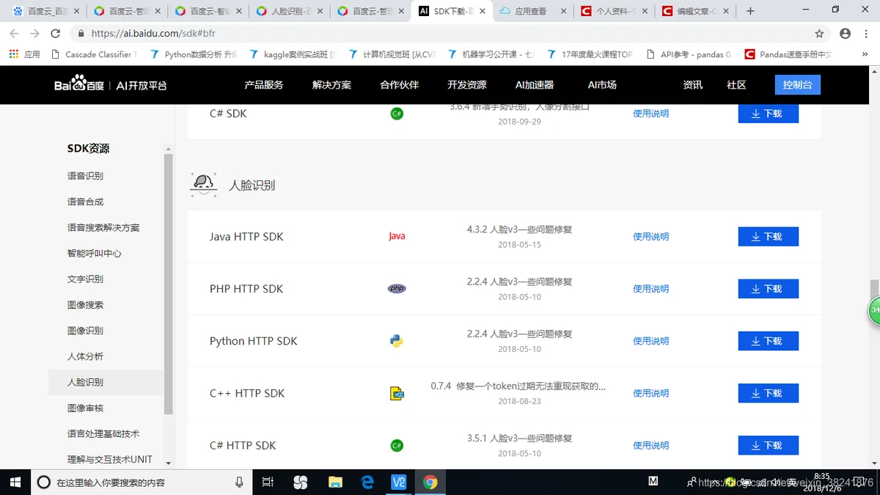The height and width of the screenshot is (495, 880).
Task: Select 语音搜索解决方案 in the sidebar
Action: tap(103, 227)
